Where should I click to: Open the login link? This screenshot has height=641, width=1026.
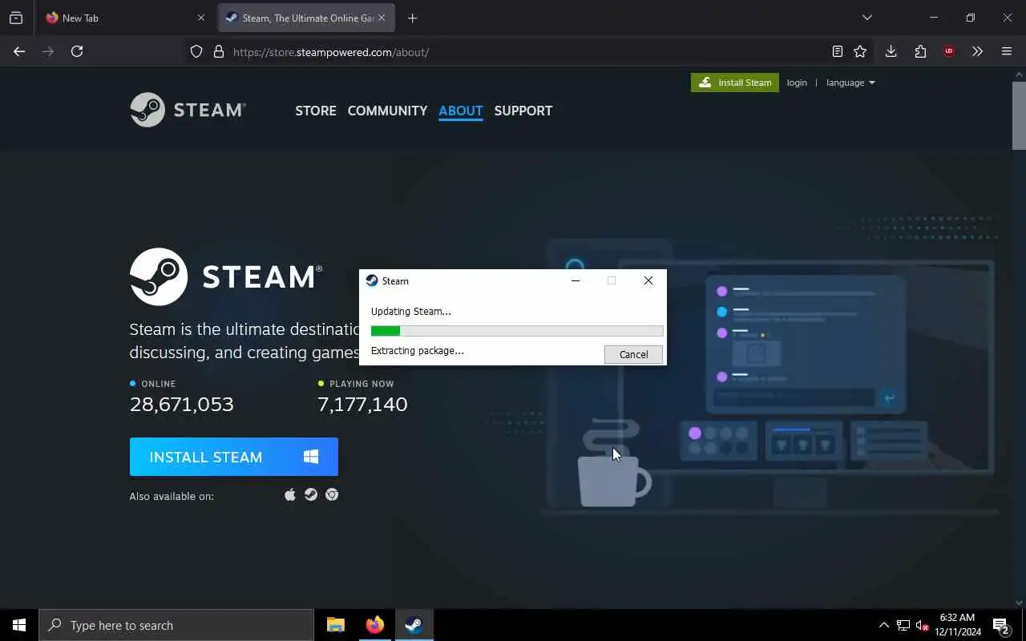pos(797,83)
